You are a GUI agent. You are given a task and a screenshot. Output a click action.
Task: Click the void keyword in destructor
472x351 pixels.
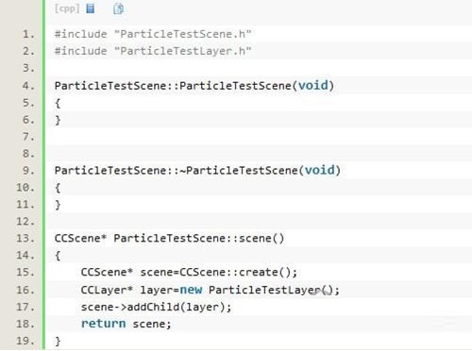(x=320, y=170)
